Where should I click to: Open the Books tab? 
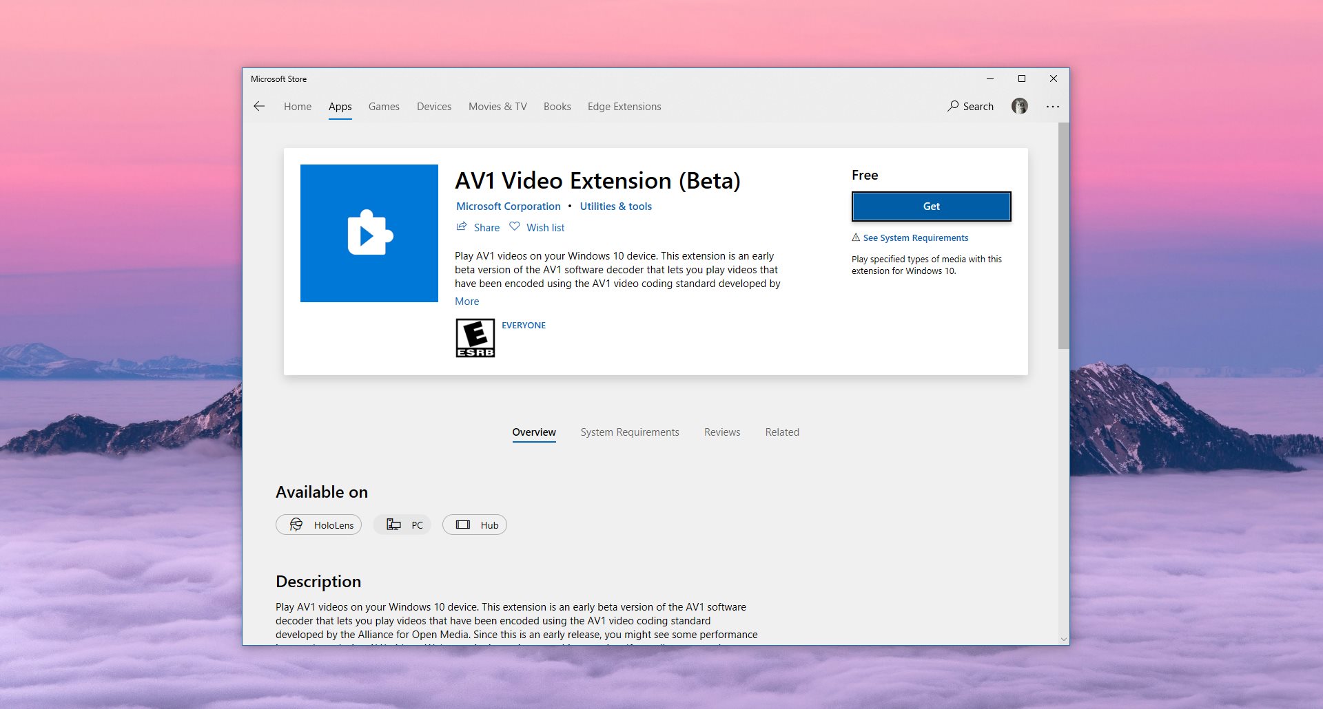[x=557, y=107]
